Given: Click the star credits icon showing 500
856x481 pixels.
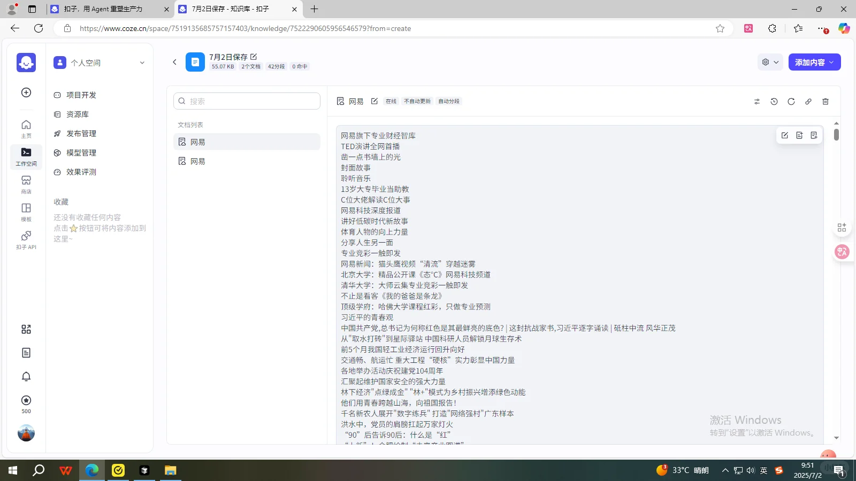Looking at the screenshot, I should (x=26, y=404).
